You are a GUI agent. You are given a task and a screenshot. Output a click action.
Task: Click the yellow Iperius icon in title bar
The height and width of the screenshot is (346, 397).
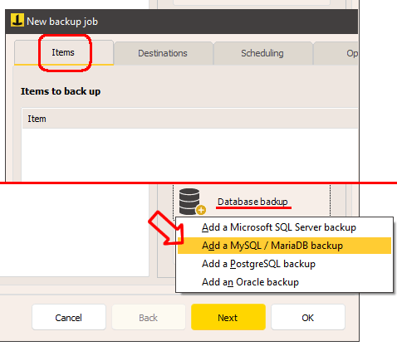click(17, 21)
